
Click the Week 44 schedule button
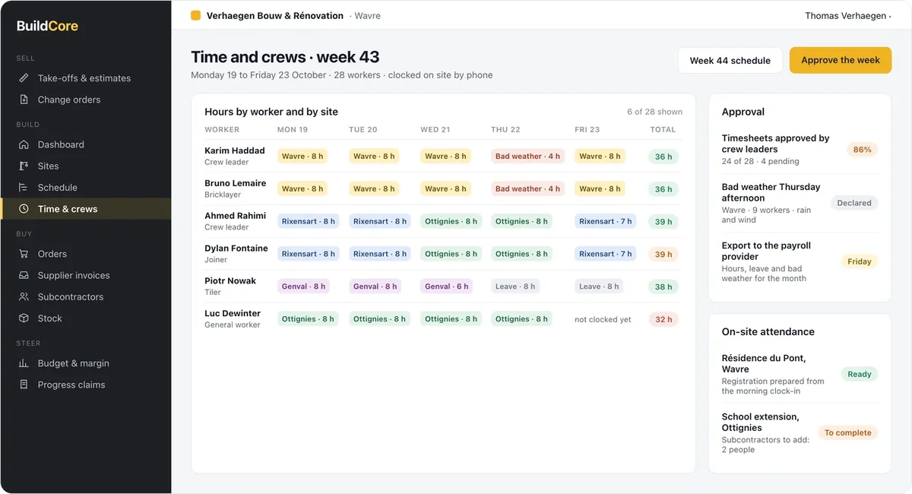(x=730, y=61)
